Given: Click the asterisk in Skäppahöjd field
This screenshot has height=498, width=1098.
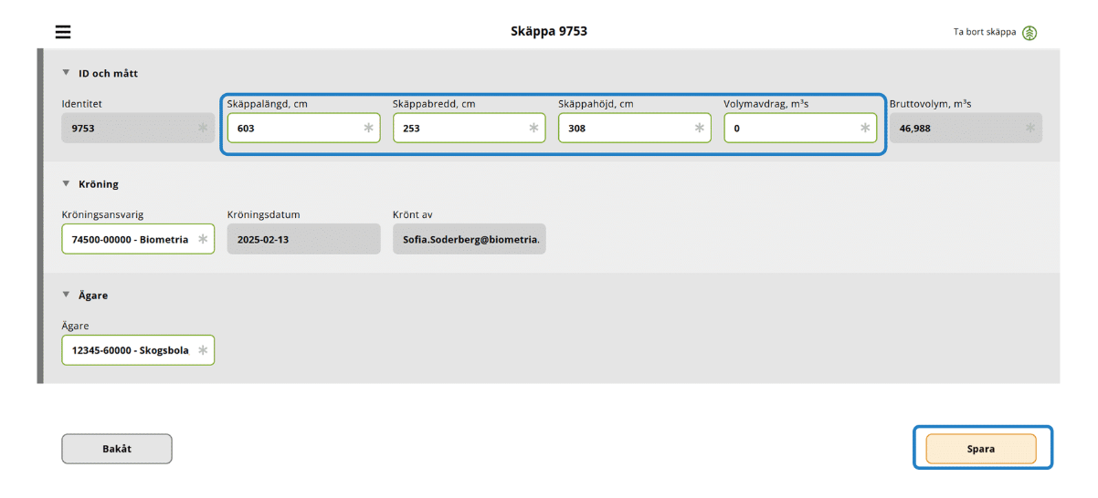Looking at the screenshot, I should point(699,129).
